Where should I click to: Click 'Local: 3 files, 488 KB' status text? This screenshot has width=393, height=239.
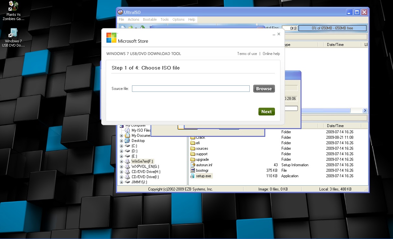(x=335, y=189)
